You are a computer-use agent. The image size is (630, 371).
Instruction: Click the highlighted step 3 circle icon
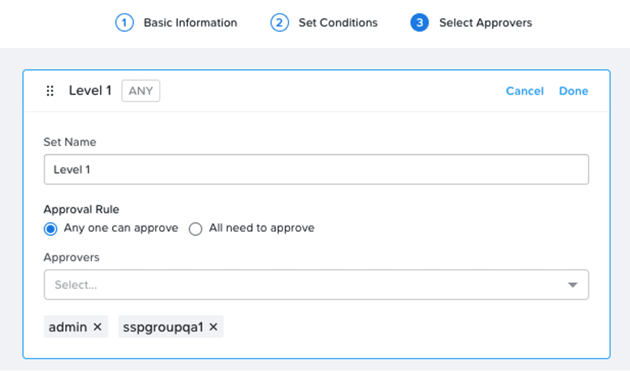(419, 23)
